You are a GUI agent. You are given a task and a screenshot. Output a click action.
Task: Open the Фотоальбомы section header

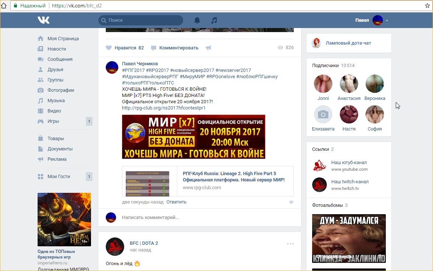[x=330, y=205]
